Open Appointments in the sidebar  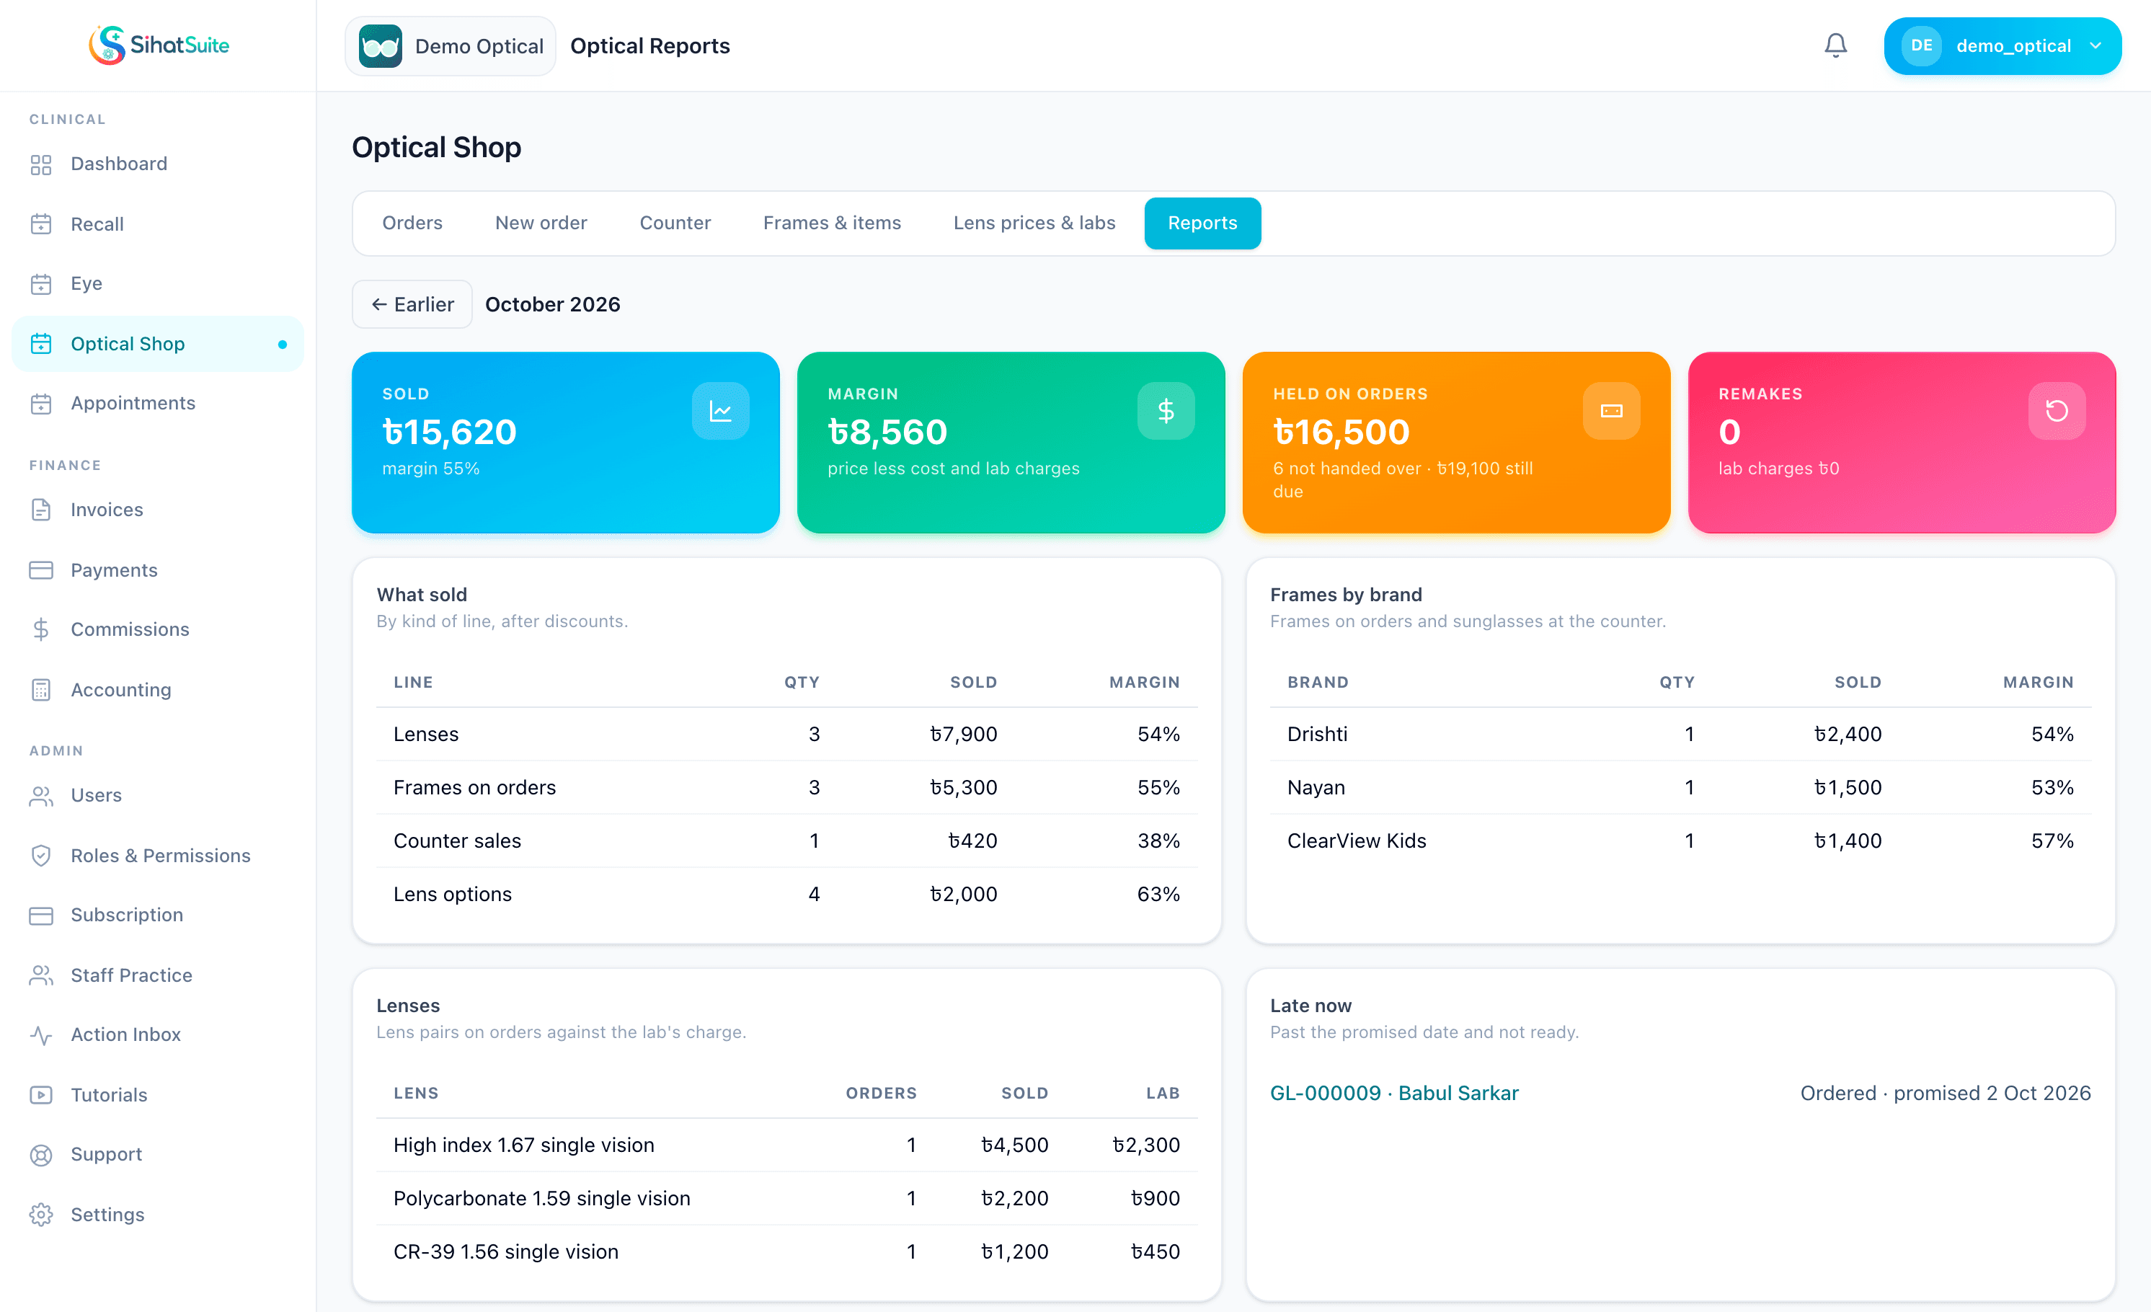pos(157,403)
